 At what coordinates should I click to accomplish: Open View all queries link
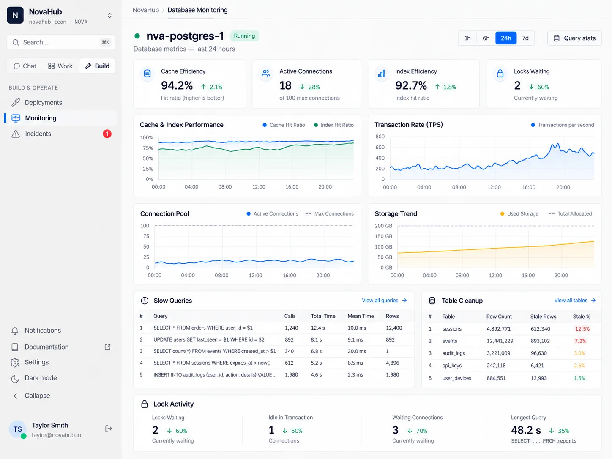coord(384,301)
